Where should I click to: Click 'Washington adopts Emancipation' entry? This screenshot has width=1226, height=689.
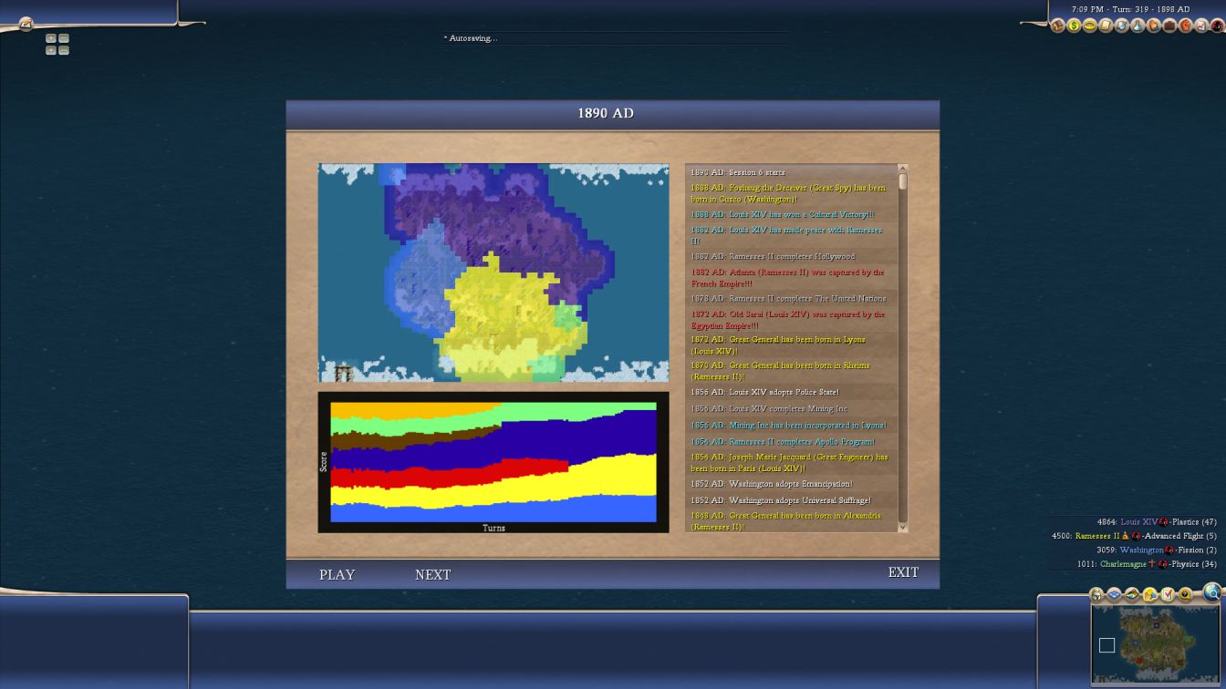[772, 484]
